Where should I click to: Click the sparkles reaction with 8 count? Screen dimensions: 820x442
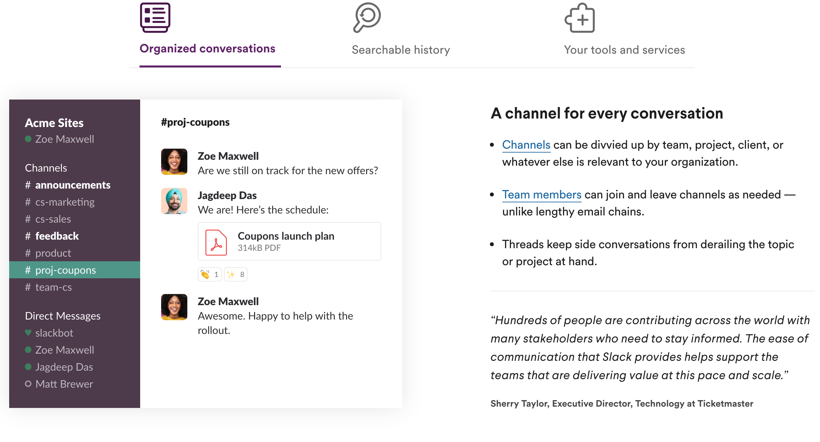(236, 274)
